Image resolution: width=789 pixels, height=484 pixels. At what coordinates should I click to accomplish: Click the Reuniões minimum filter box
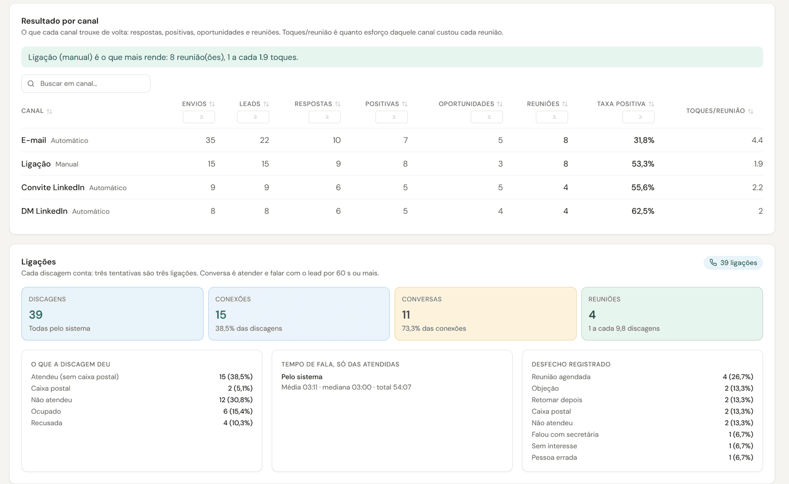(x=552, y=117)
